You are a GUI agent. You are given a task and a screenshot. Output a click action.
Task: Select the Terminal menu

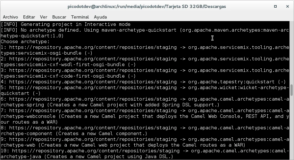click(80, 17)
